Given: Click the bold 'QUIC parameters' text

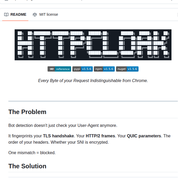Looking at the screenshot, I should (x=144, y=136).
